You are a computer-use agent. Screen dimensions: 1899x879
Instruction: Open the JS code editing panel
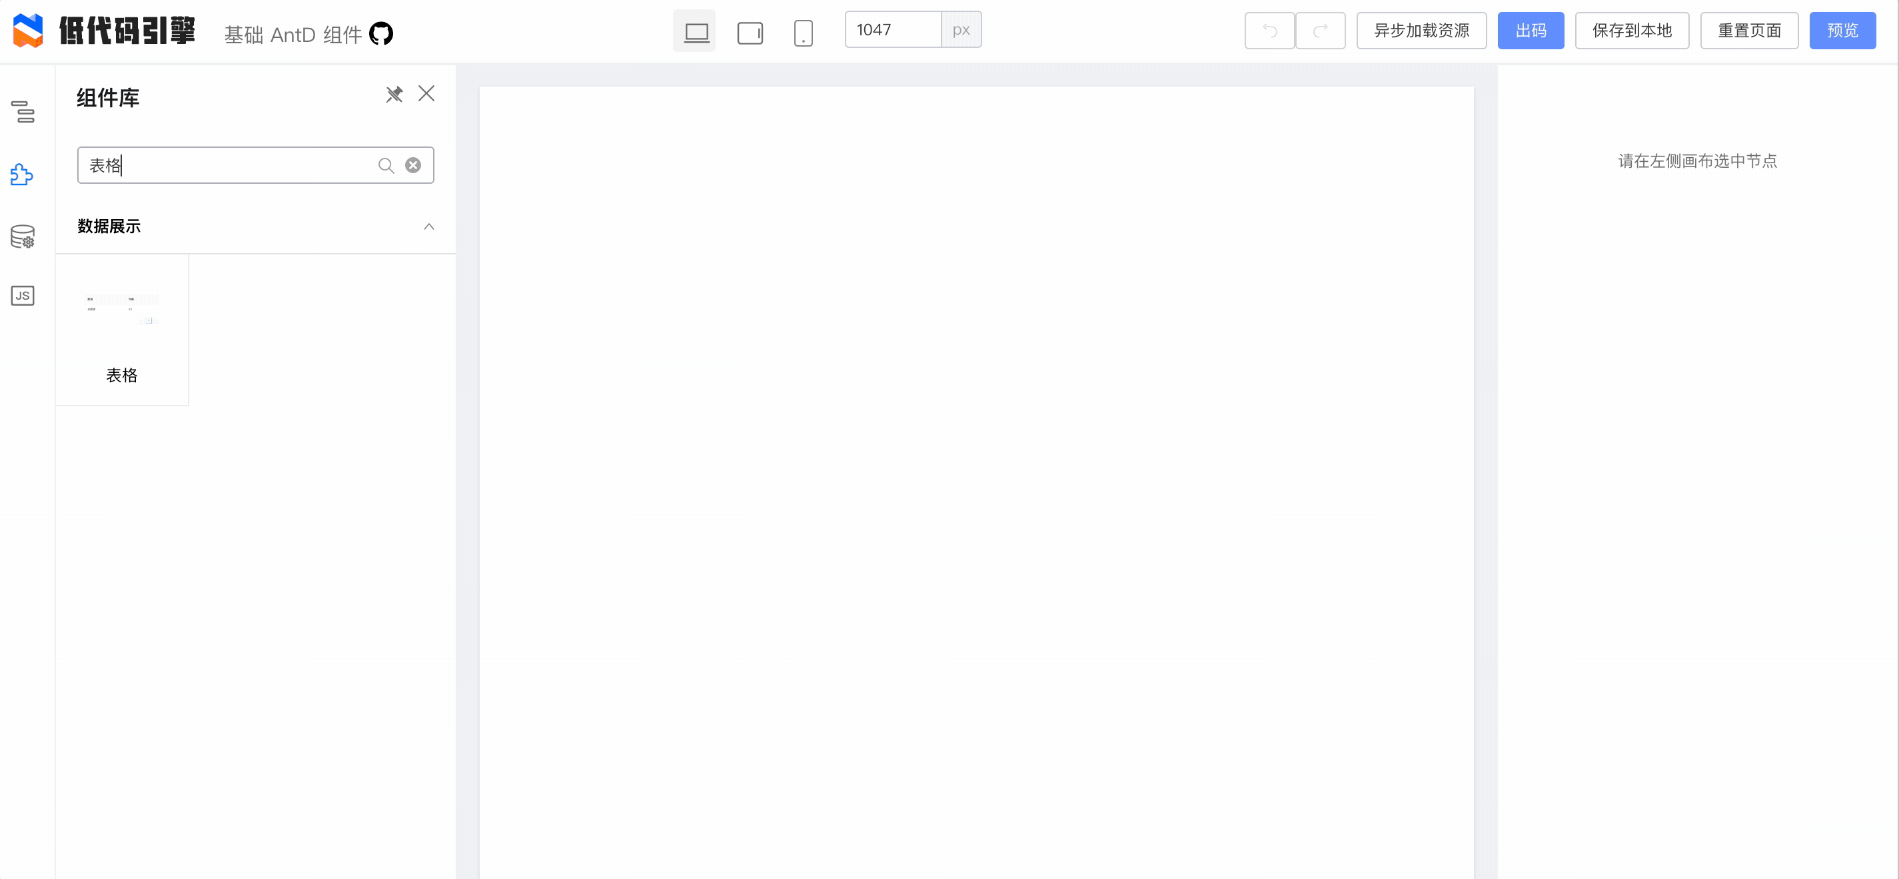[x=23, y=296]
